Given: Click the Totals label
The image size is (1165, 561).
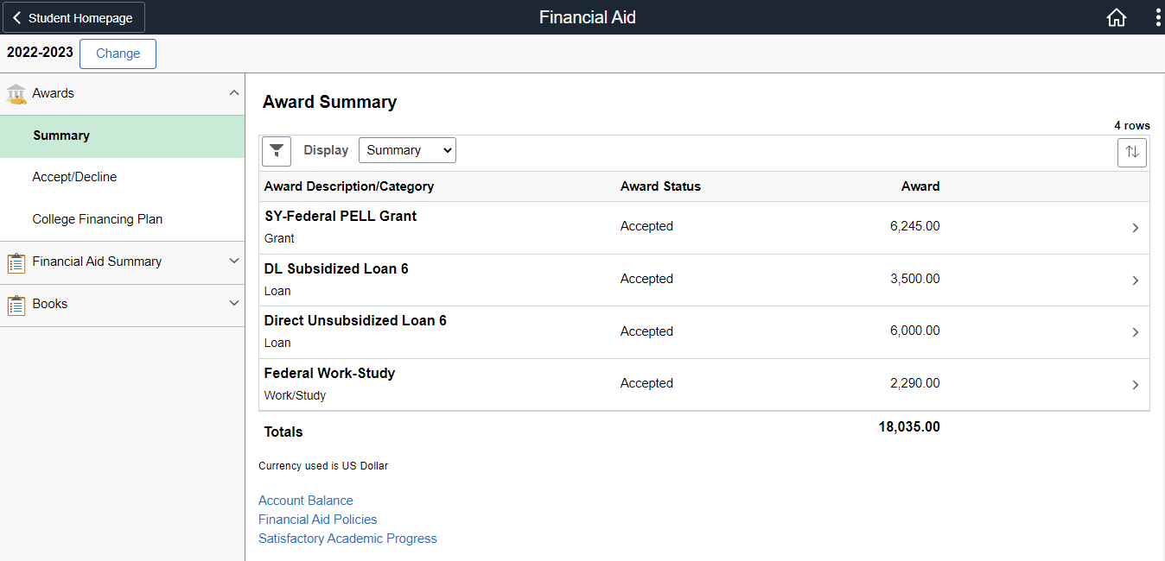Looking at the screenshot, I should tap(283, 432).
